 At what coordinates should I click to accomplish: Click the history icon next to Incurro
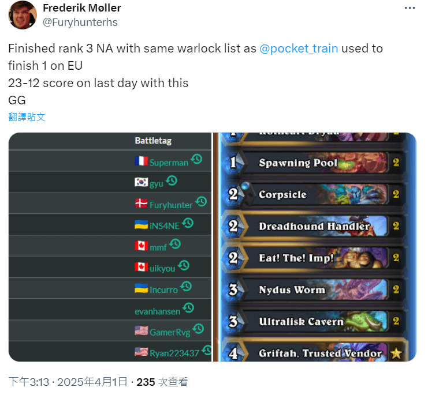click(186, 287)
